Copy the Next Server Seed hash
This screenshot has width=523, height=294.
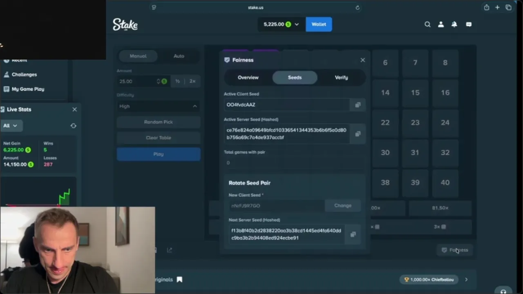353,234
